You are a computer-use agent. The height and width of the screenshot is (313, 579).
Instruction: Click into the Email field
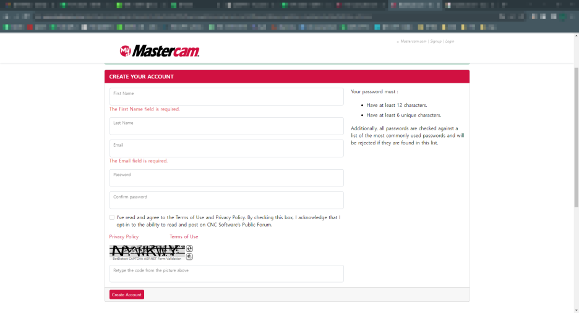click(226, 149)
